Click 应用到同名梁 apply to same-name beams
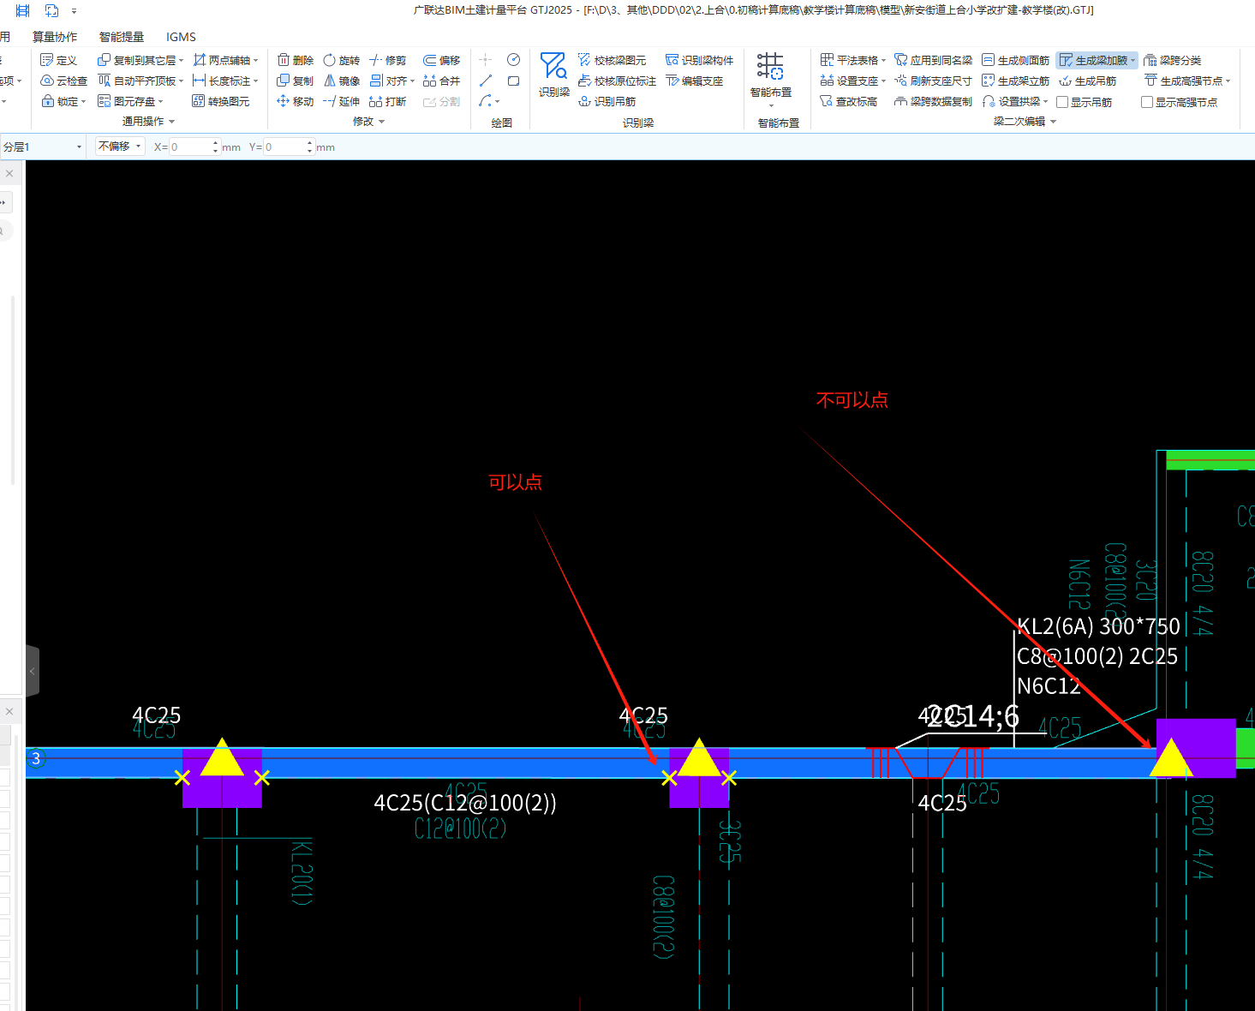The height and width of the screenshot is (1011, 1255). (933, 60)
